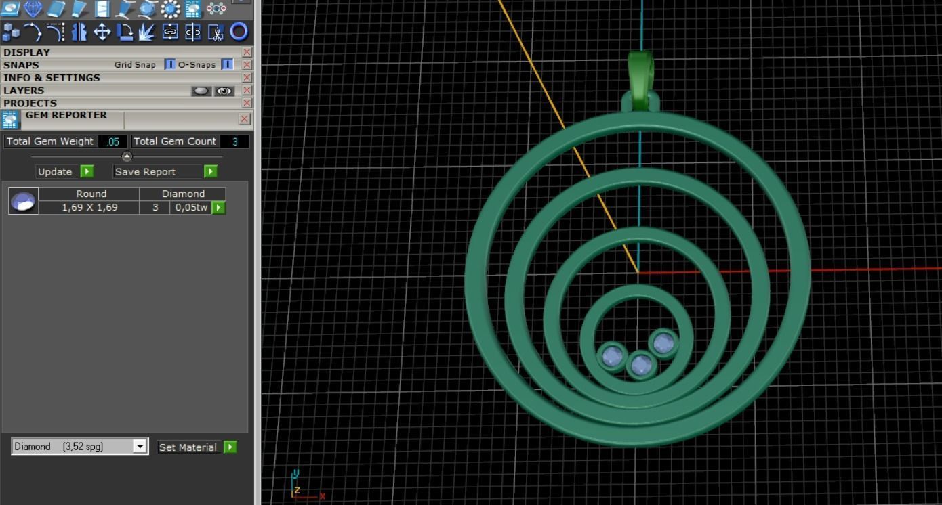Close the LAYERS panel with red X
The width and height of the screenshot is (942, 505).
247,91
